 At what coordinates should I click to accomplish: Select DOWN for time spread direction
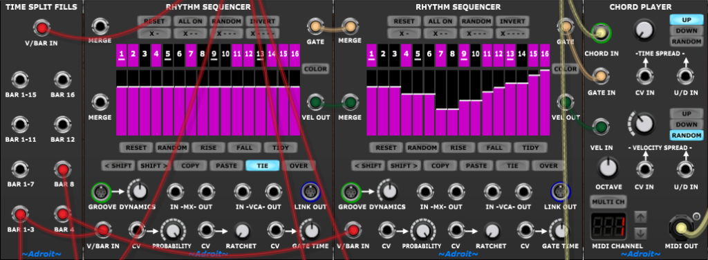686,30
